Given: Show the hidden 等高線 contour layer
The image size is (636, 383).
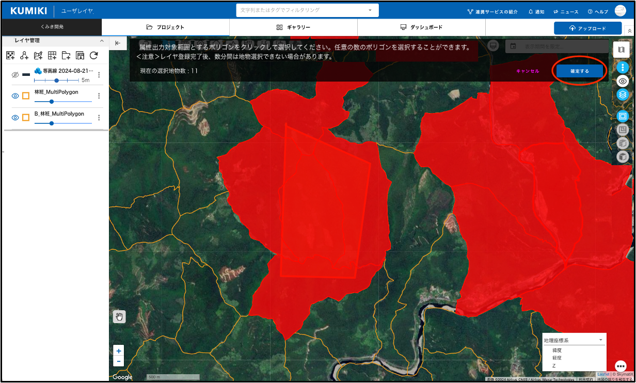Looking at the screenshot, I should tap(15, 75).
